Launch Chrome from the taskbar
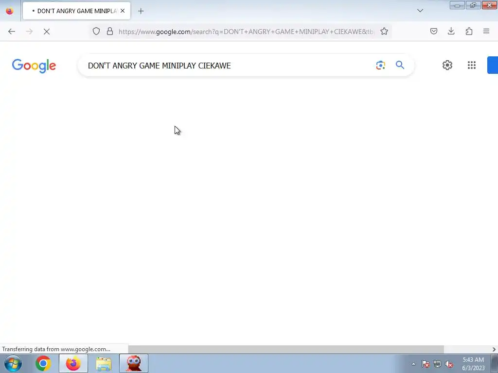The height and width of the screenshot is (373, 498). 43,363
